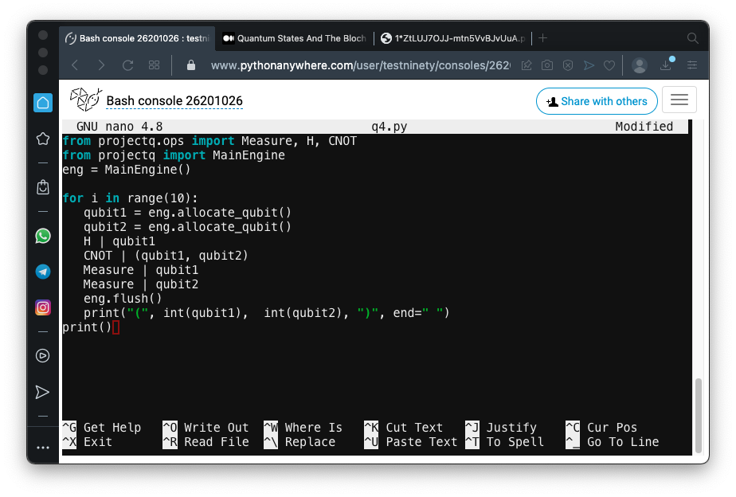The width and height of the screenshot is (736, 497).
Task: Switch to the 1*ZtLUJ7OJJ tab
Action: (x=453, y=38)
